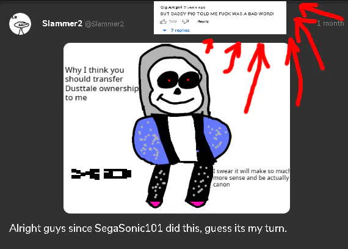Screen dimensions: 348x249
Task: Open the Dusttale Sans drawing image
Action: tap(176, 128)
